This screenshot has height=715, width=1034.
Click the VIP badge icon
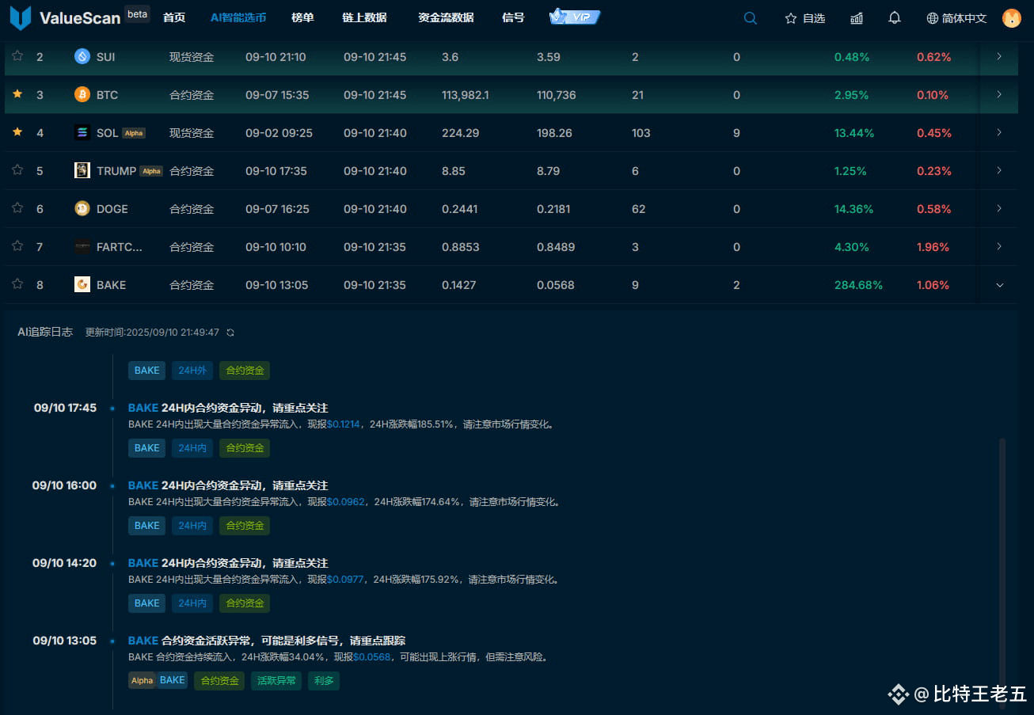(575, 17)
